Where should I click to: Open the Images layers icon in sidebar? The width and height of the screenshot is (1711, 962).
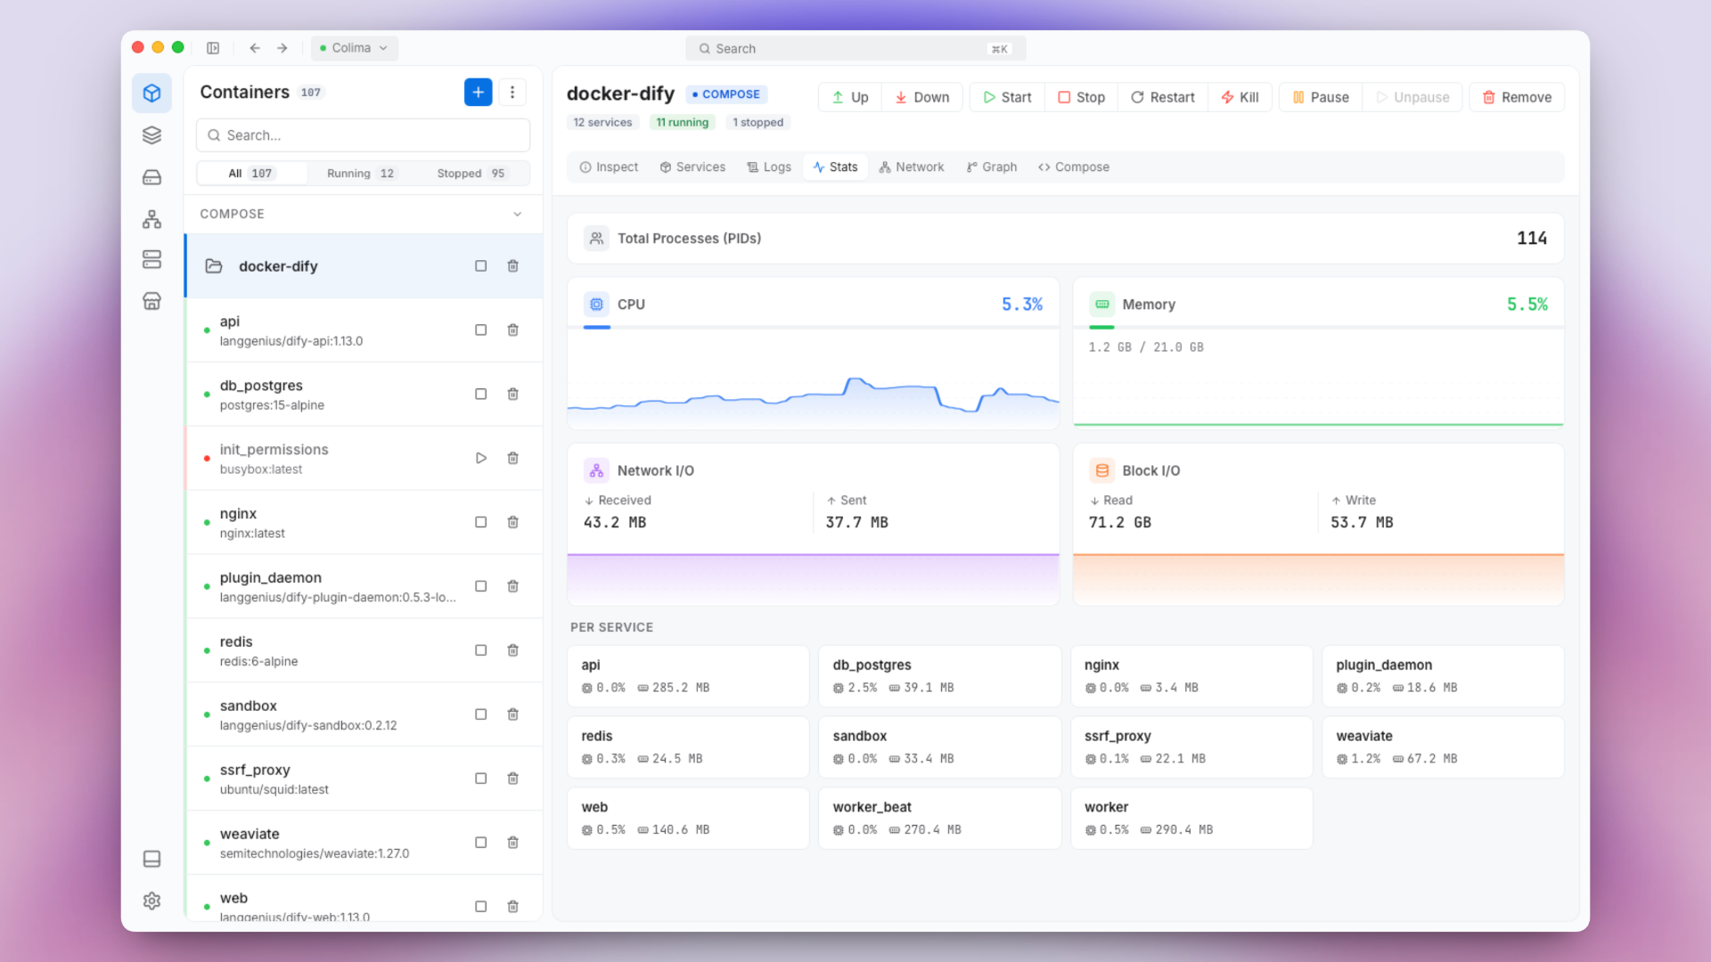[151, 135]
